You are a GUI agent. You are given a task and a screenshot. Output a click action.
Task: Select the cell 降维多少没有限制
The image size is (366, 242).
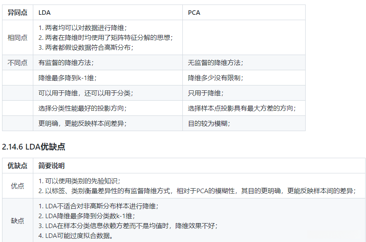[x=214, y=78]
